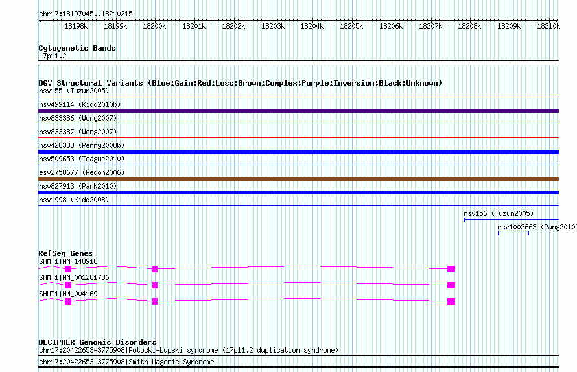Select the nsv499114 (Kidd2010b) purple inversion bar
Viewport: 577px width, 372px height.
click(x=298, y=111)
